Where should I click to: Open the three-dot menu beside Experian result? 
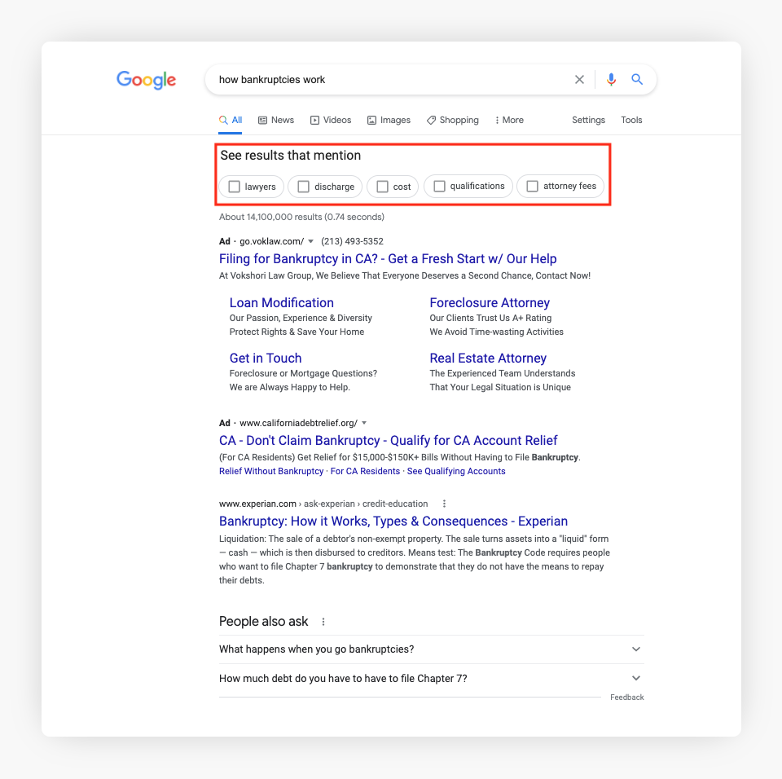click(x=444, y=504)
